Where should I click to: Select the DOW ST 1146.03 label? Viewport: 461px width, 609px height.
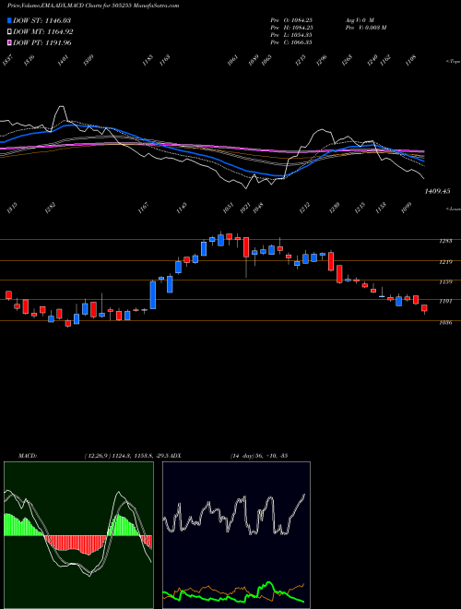click(x=41, y=20)
